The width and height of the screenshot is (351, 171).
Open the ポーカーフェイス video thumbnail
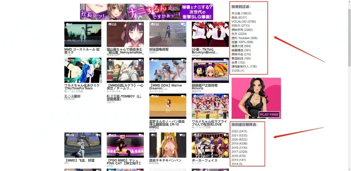(x=210, y=145)
